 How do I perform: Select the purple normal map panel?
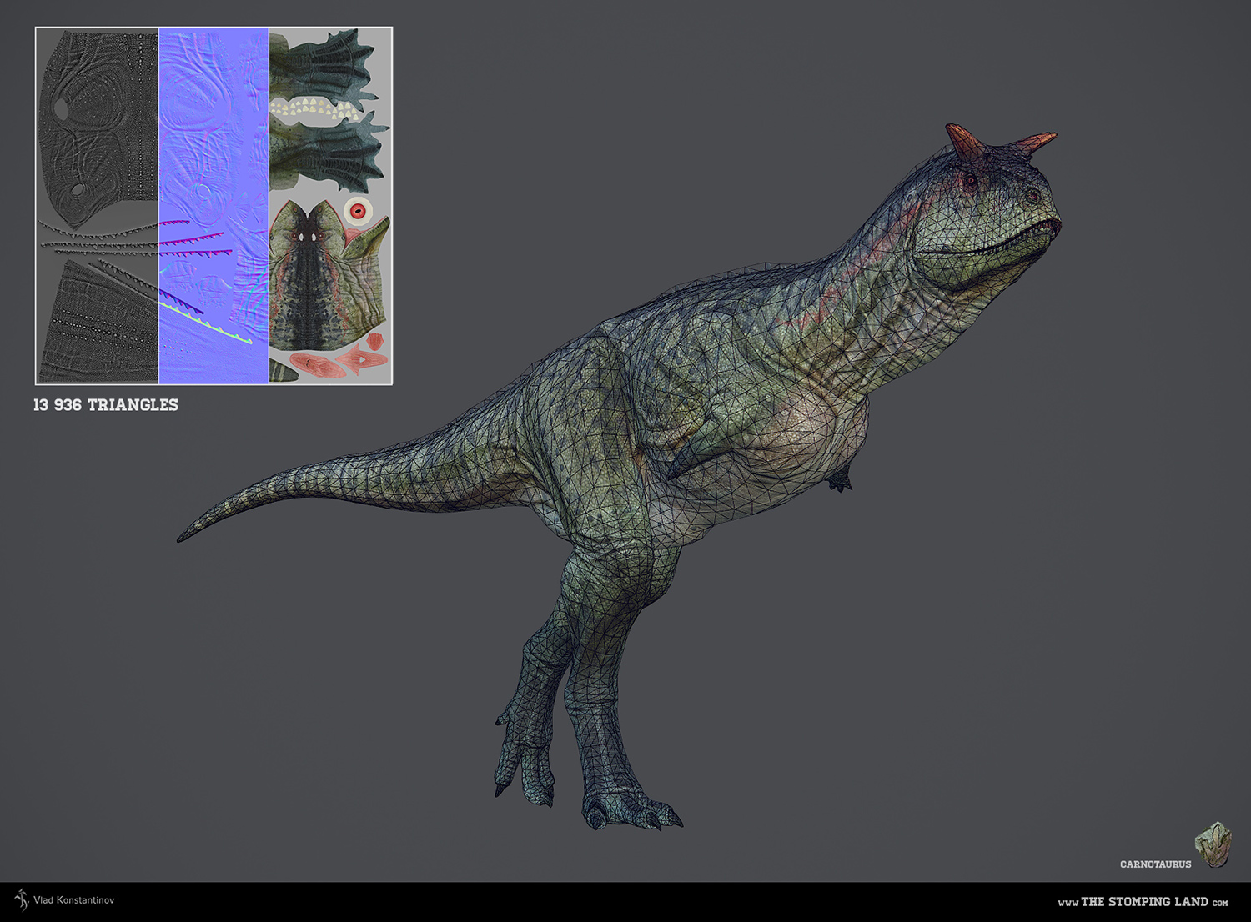(x=214, y=206)
